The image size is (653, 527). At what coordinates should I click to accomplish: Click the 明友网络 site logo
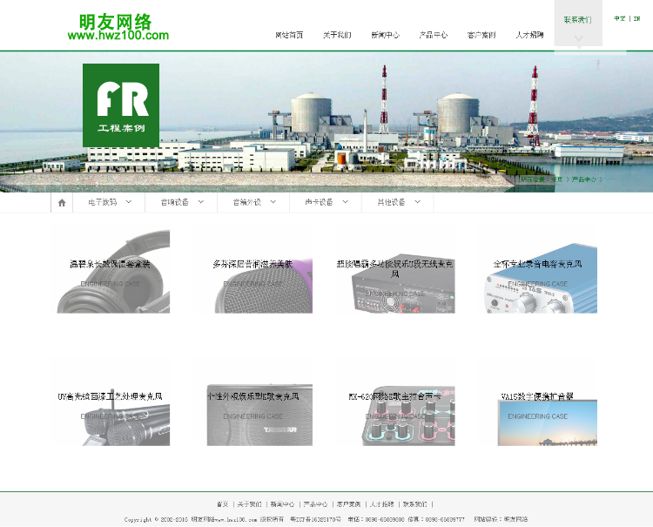(x=118, y=28)
